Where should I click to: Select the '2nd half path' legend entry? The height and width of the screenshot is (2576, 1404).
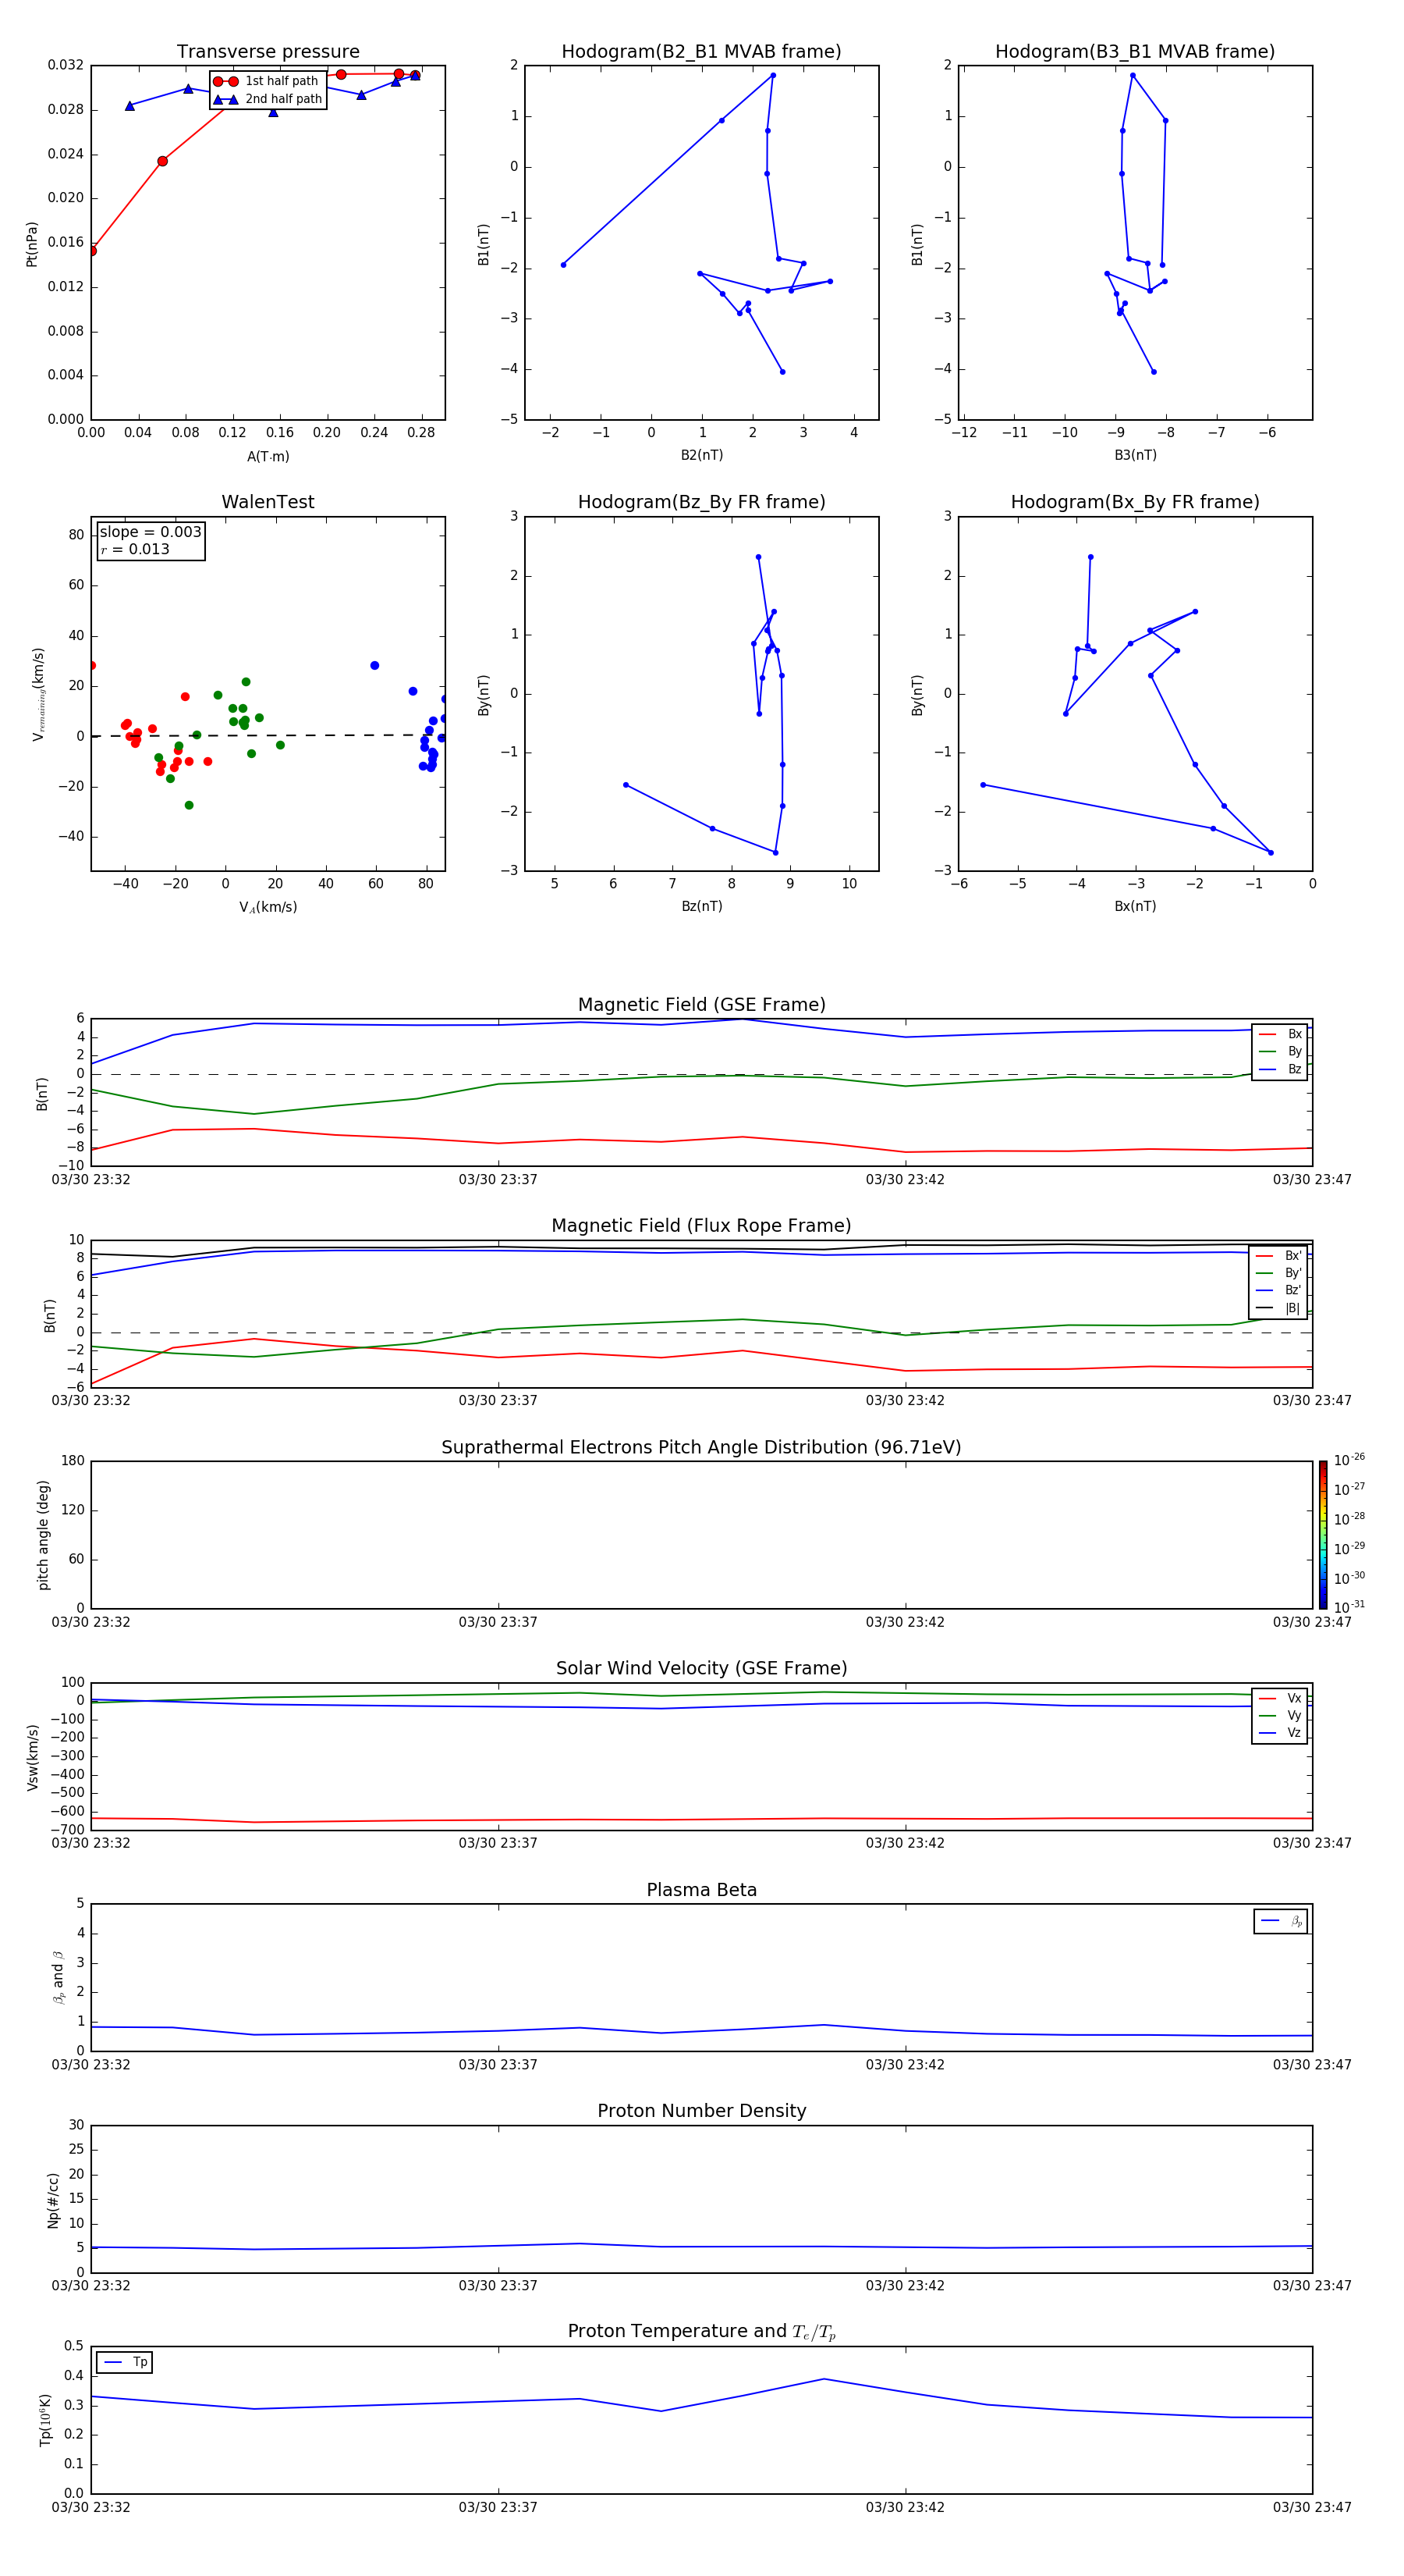click(267, 99)
